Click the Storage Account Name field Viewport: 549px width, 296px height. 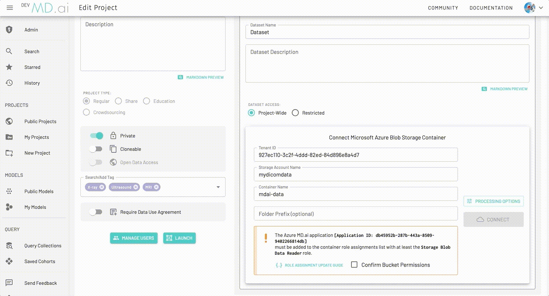(x=356, y=174)
